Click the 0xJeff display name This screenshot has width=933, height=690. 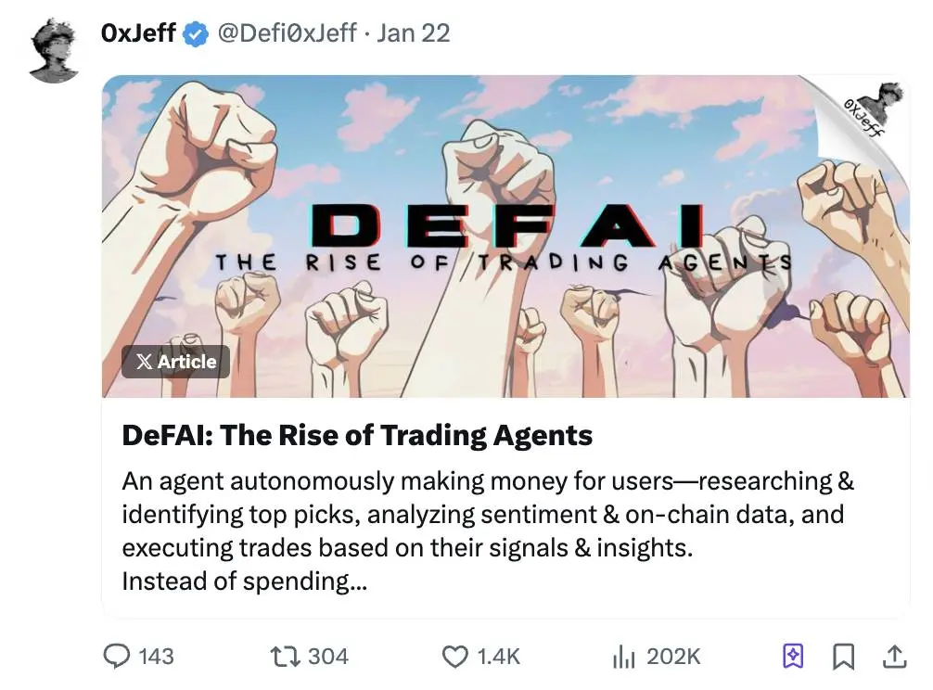pyautogui.click(x=138, y=33)
